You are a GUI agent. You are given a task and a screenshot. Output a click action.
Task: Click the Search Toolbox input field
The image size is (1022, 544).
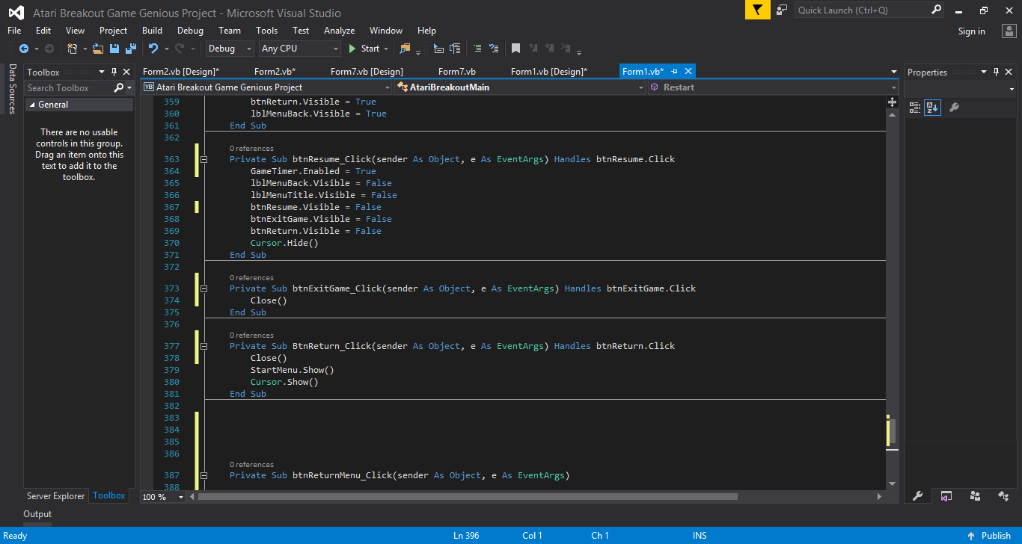point(69,88)
